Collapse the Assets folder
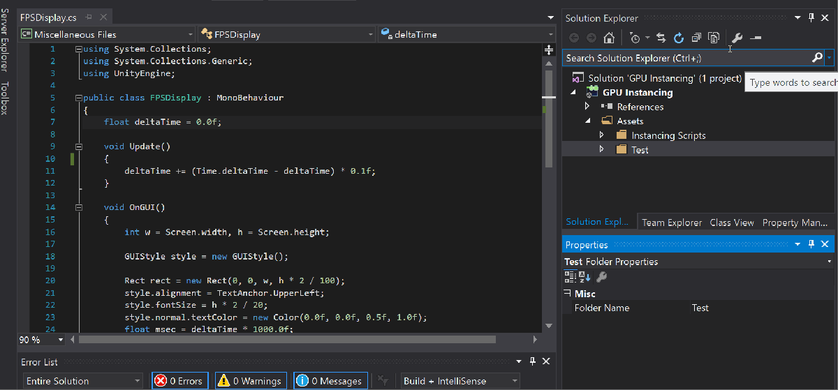The image size is (838, 390). [x=587, y=121]
